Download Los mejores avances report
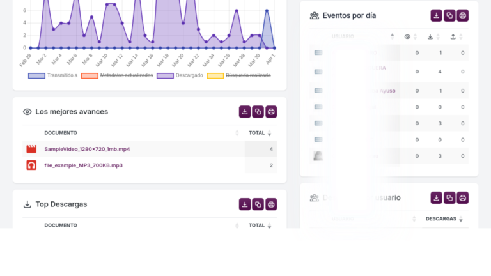The image size is (491, 276). click(x=245, y=112)
